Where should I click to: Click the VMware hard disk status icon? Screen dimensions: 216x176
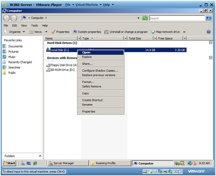point(145,172)
